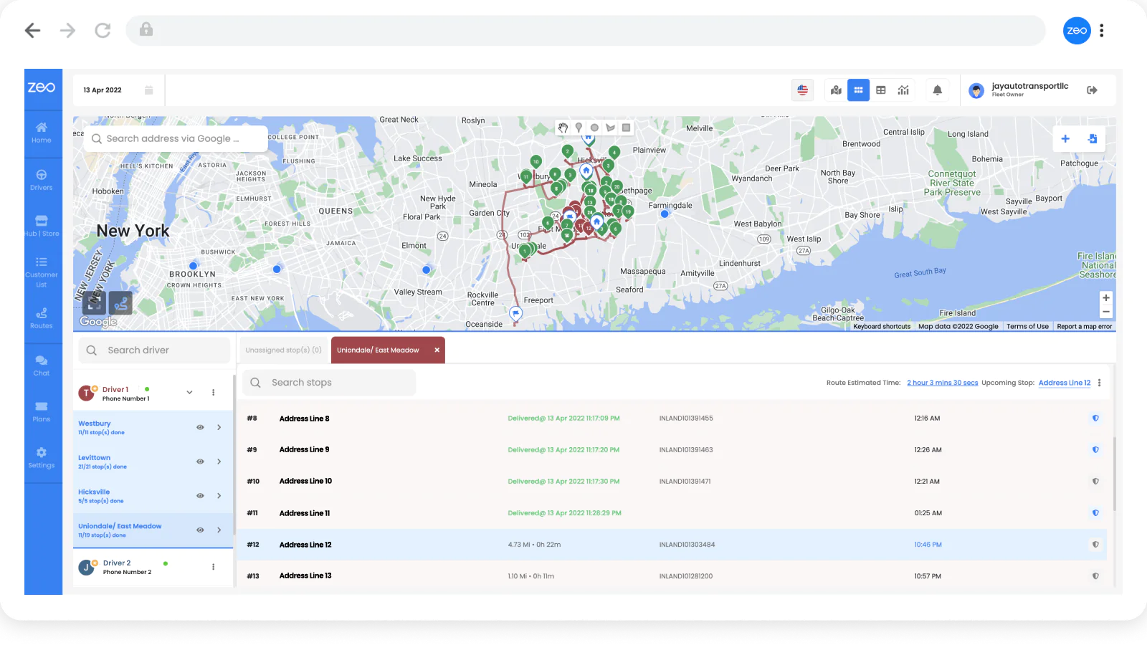Toggle visibility of Uniondale/ East Meadow route
The height and width of the screenshot is (645, 1147).
coord(200,530)
